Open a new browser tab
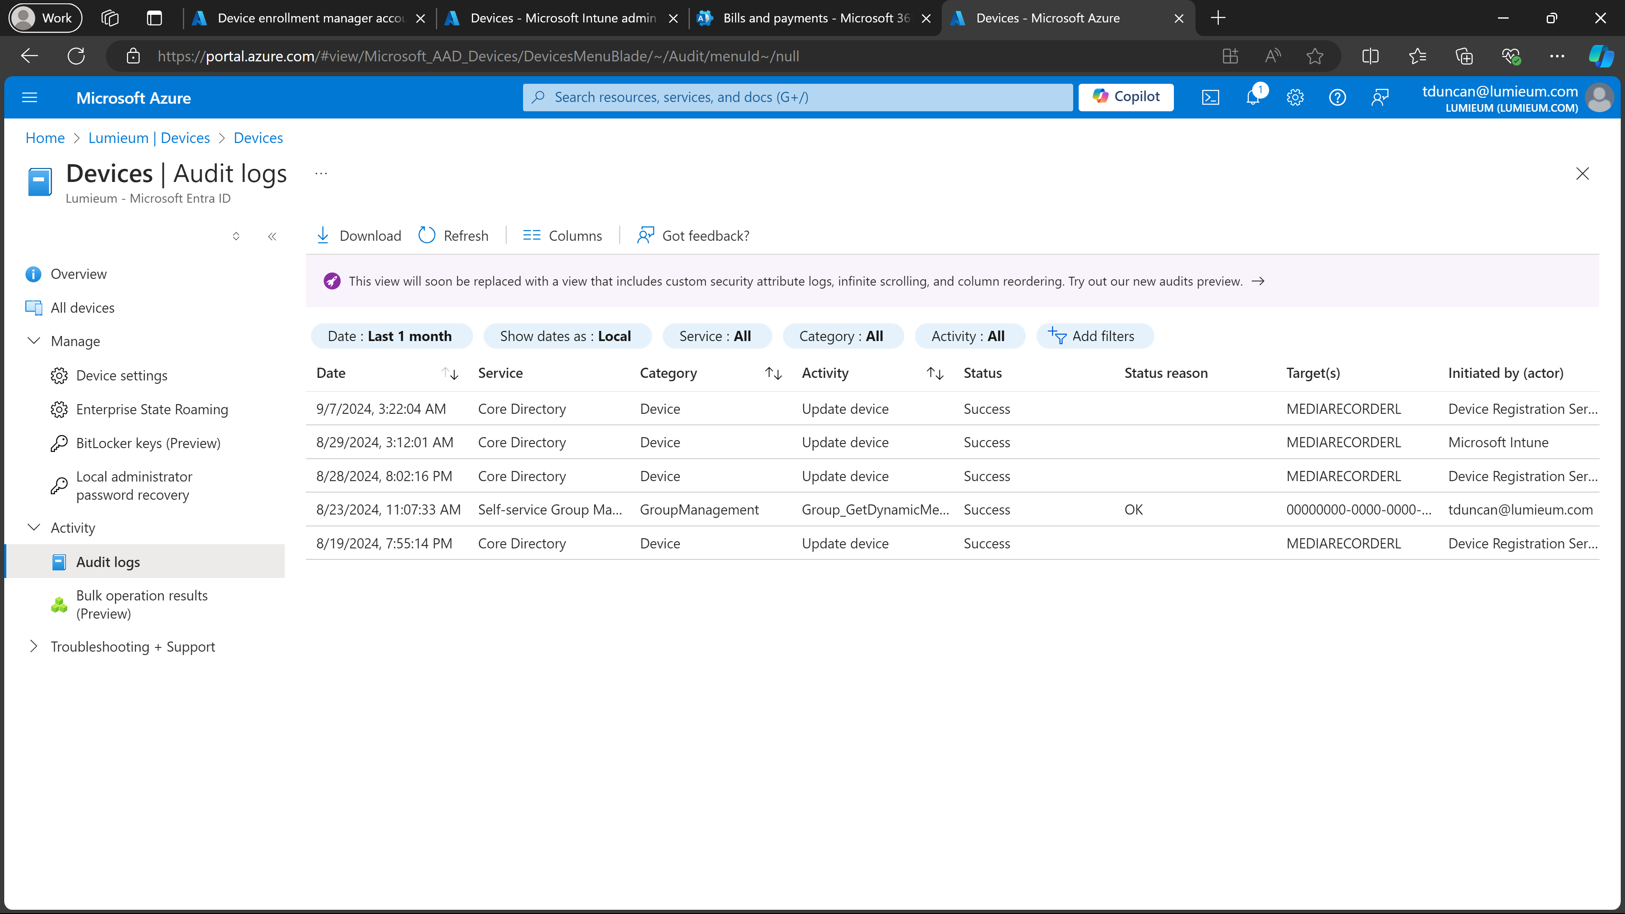This screenshot has height=914, width=1625. point(1218,18)
